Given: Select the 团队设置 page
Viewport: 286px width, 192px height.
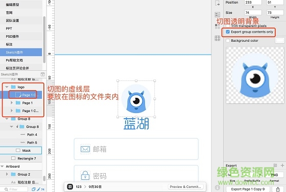Looking at the screenshot, I should [x=21, y=20].
